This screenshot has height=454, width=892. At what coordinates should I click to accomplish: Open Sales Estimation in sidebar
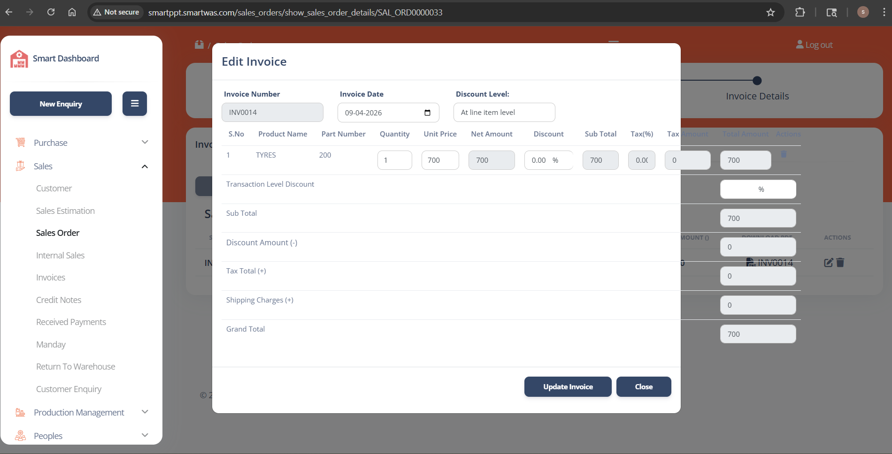pos(65,211)
